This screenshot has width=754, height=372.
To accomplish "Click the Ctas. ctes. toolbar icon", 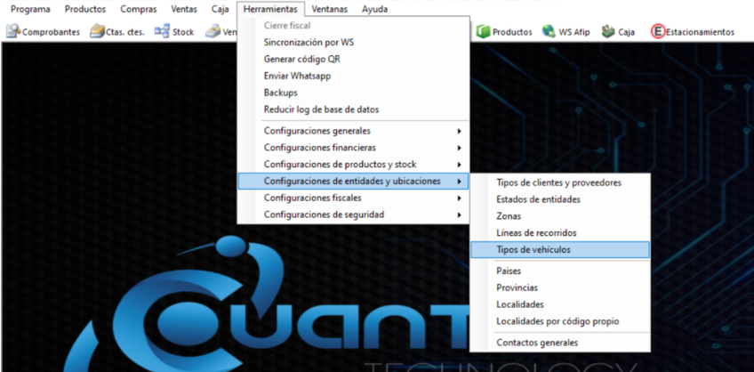I will pyautogui.click(x=98, y=32).
